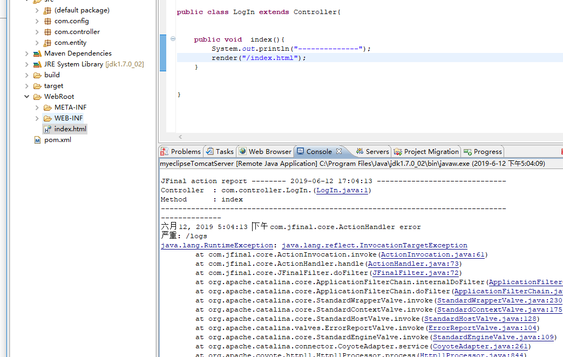Click the "Method : index" console line
563x357 pixels.
[202, 199]
